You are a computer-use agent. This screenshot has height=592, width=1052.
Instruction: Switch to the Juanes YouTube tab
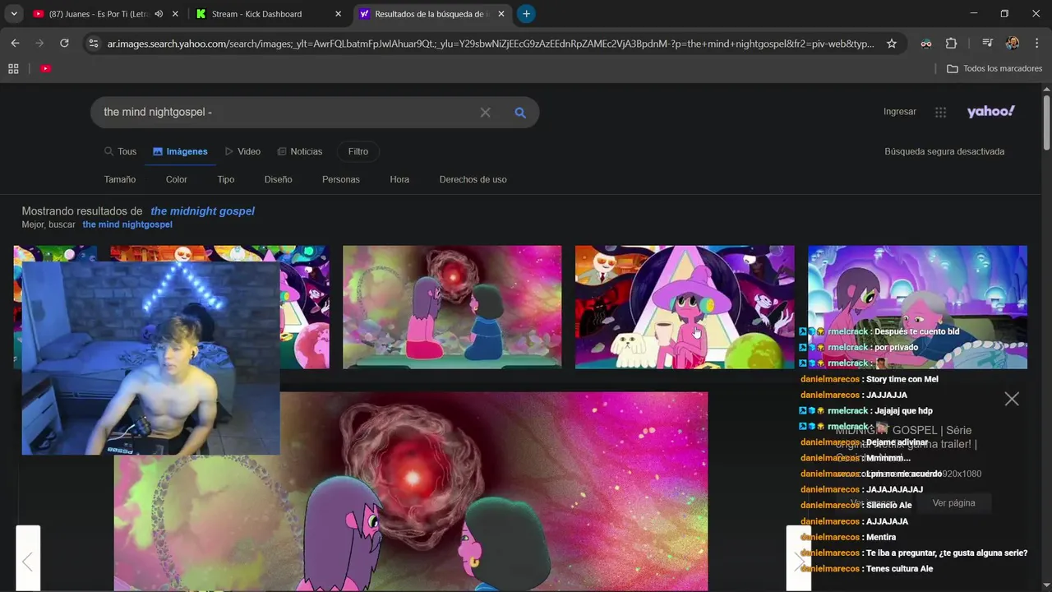click(x=99, y=14)
